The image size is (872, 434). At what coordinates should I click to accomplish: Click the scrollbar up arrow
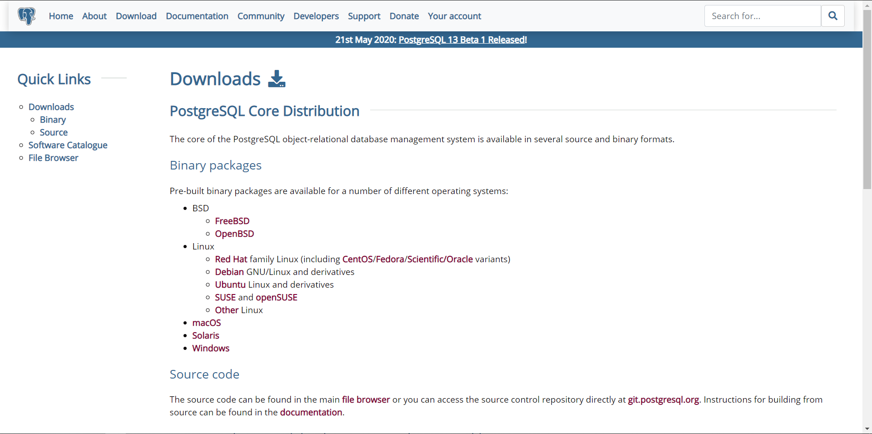click(x=867, y=5)
